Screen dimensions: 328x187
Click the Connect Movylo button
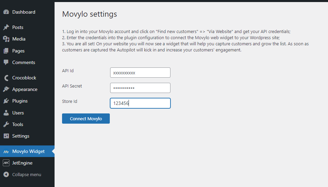(x=86, y=119)
